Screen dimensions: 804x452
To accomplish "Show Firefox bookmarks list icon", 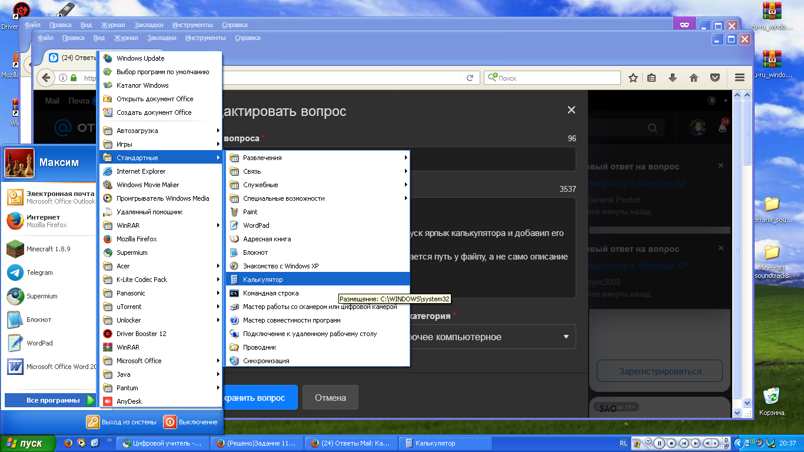I will (x=652, y=78).
